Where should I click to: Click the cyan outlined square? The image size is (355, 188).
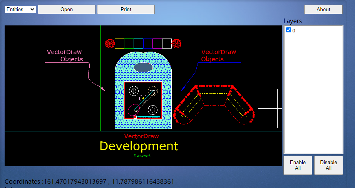click(x=139, y=44)
